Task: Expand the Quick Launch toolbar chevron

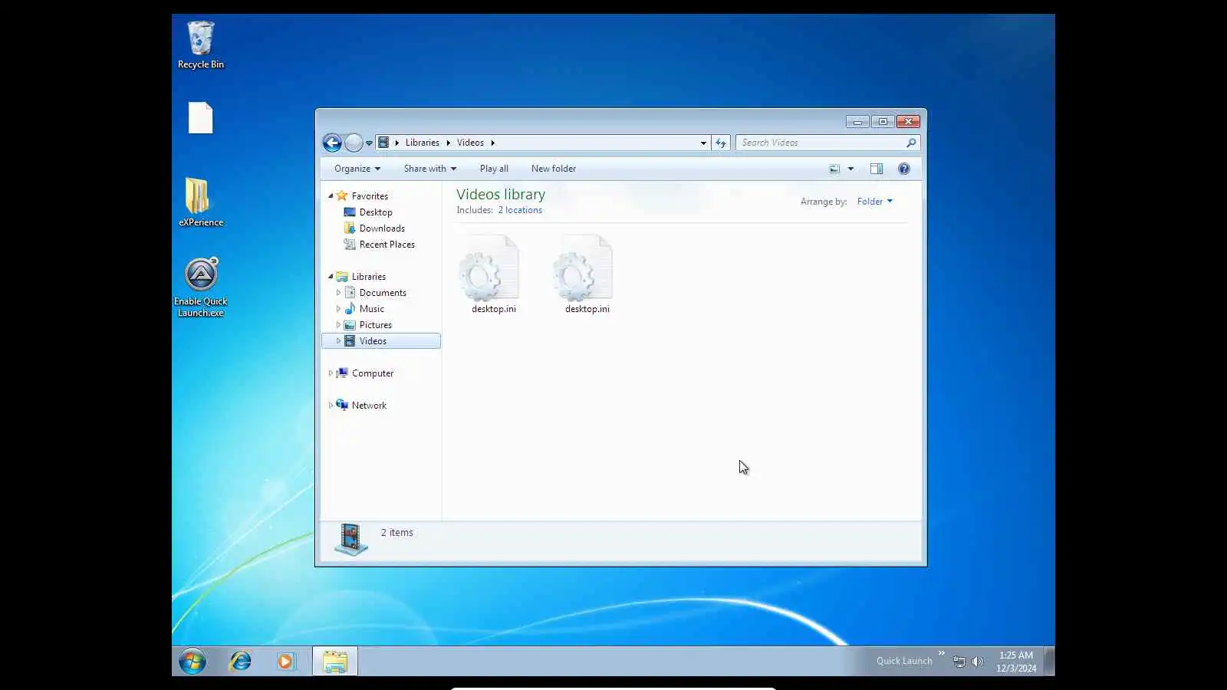Action: click(x=942, y=653)
